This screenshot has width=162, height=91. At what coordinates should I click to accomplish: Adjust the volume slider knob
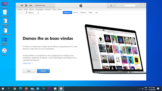point(46,6)
